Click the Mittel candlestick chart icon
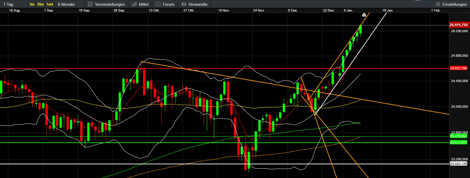Screen dimensions: 470x178 point(134,4)
